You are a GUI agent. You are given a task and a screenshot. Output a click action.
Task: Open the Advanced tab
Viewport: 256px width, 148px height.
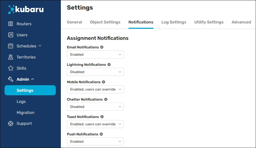[241, 22]
